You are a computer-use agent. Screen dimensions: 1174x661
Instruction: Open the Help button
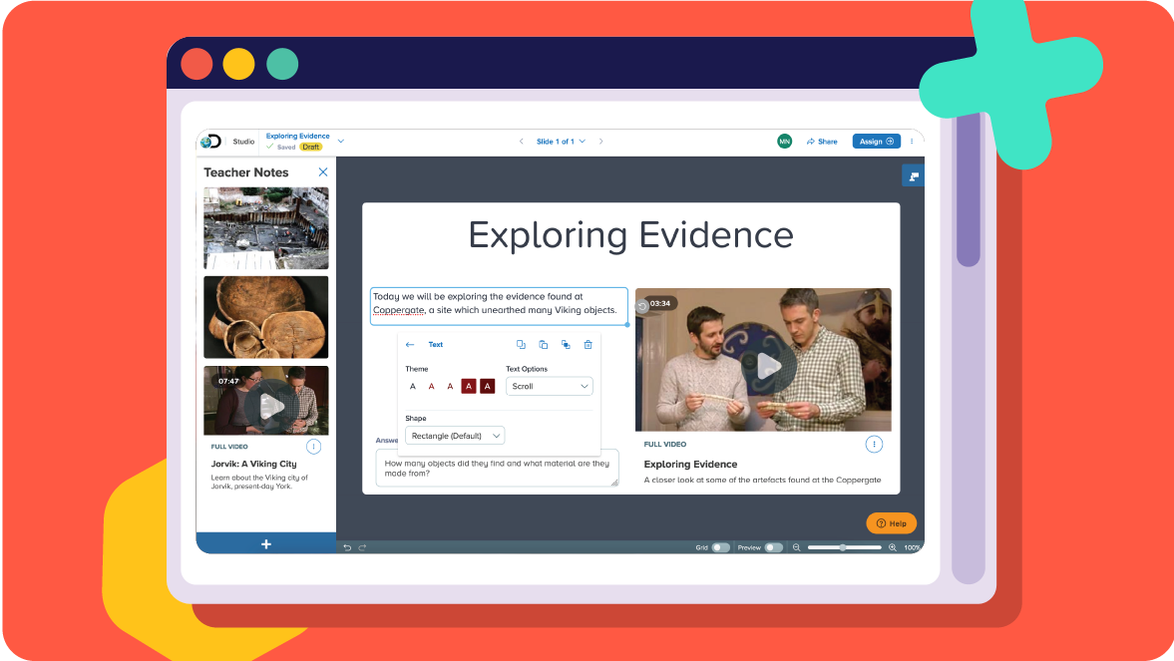click(891, 522)
